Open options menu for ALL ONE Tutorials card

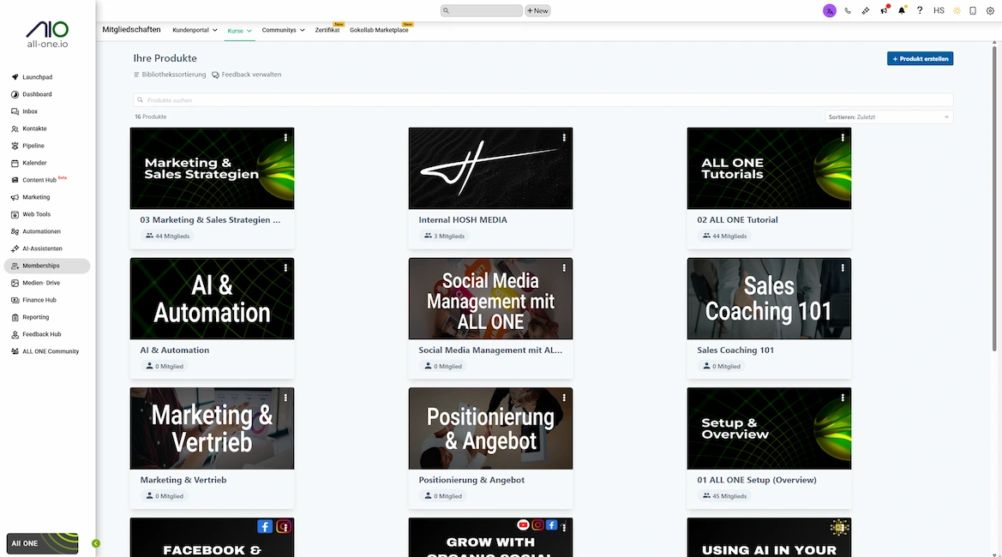coord(843,137)
